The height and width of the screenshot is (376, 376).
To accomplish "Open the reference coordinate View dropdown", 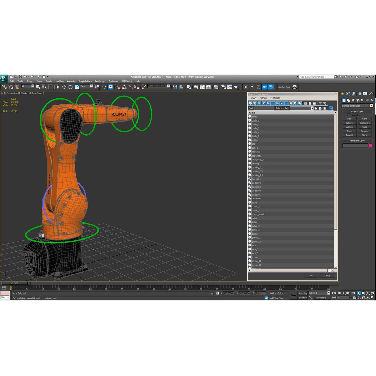I will [87, 86].
